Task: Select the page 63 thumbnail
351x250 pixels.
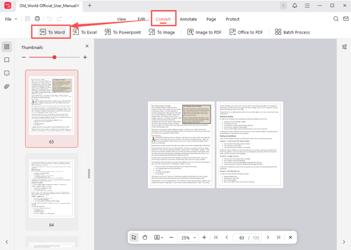Action: click(x=52, y=108)
